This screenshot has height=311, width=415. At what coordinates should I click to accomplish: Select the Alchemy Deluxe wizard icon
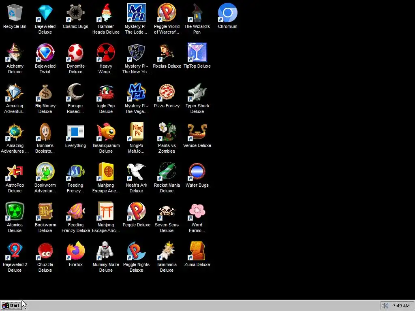click(x=15, y=52)
